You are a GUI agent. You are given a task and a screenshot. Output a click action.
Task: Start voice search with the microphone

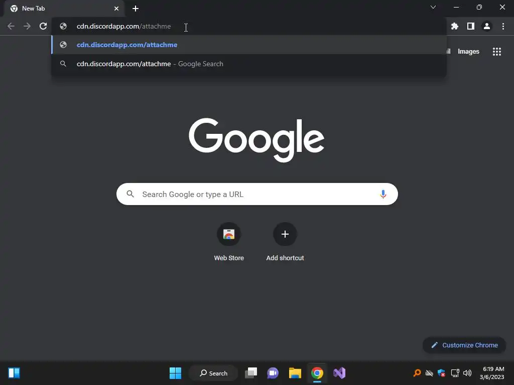[383, 194]
